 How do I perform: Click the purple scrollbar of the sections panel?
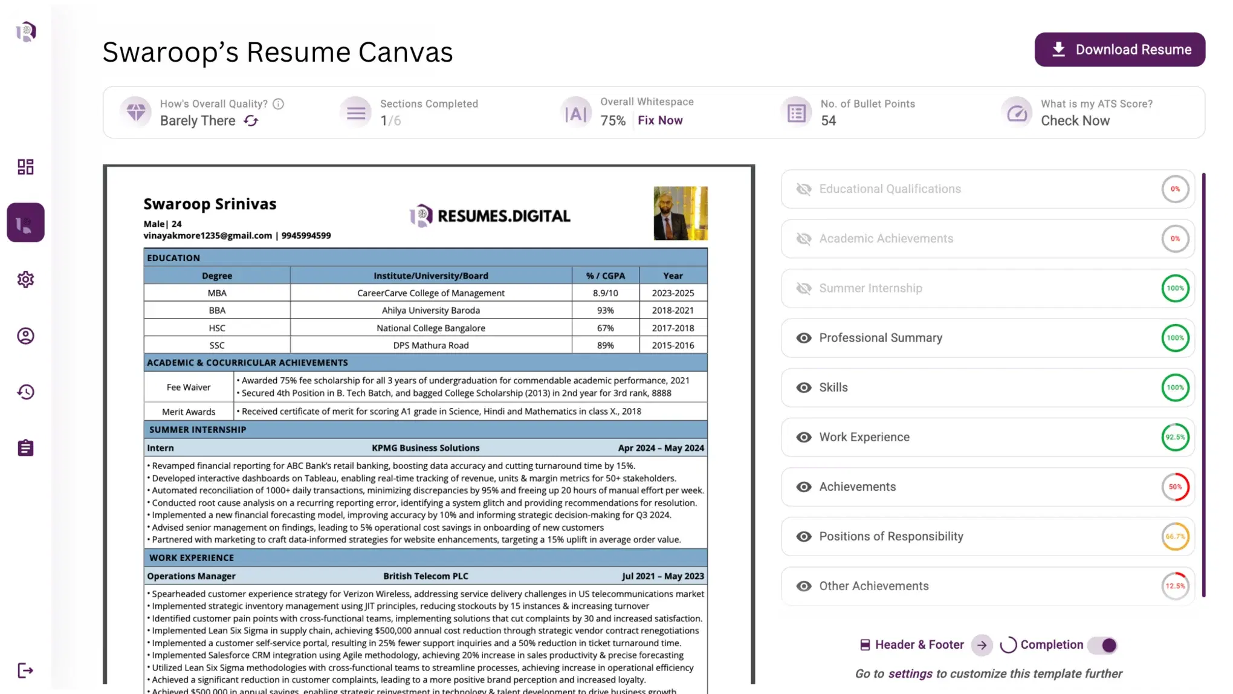pos(1203,385)
